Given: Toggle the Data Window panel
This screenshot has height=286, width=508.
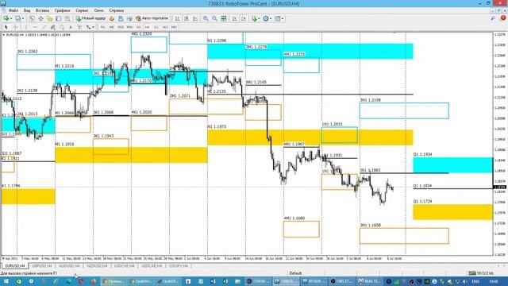Looking at the screenshot, I should tap(40, 18).
